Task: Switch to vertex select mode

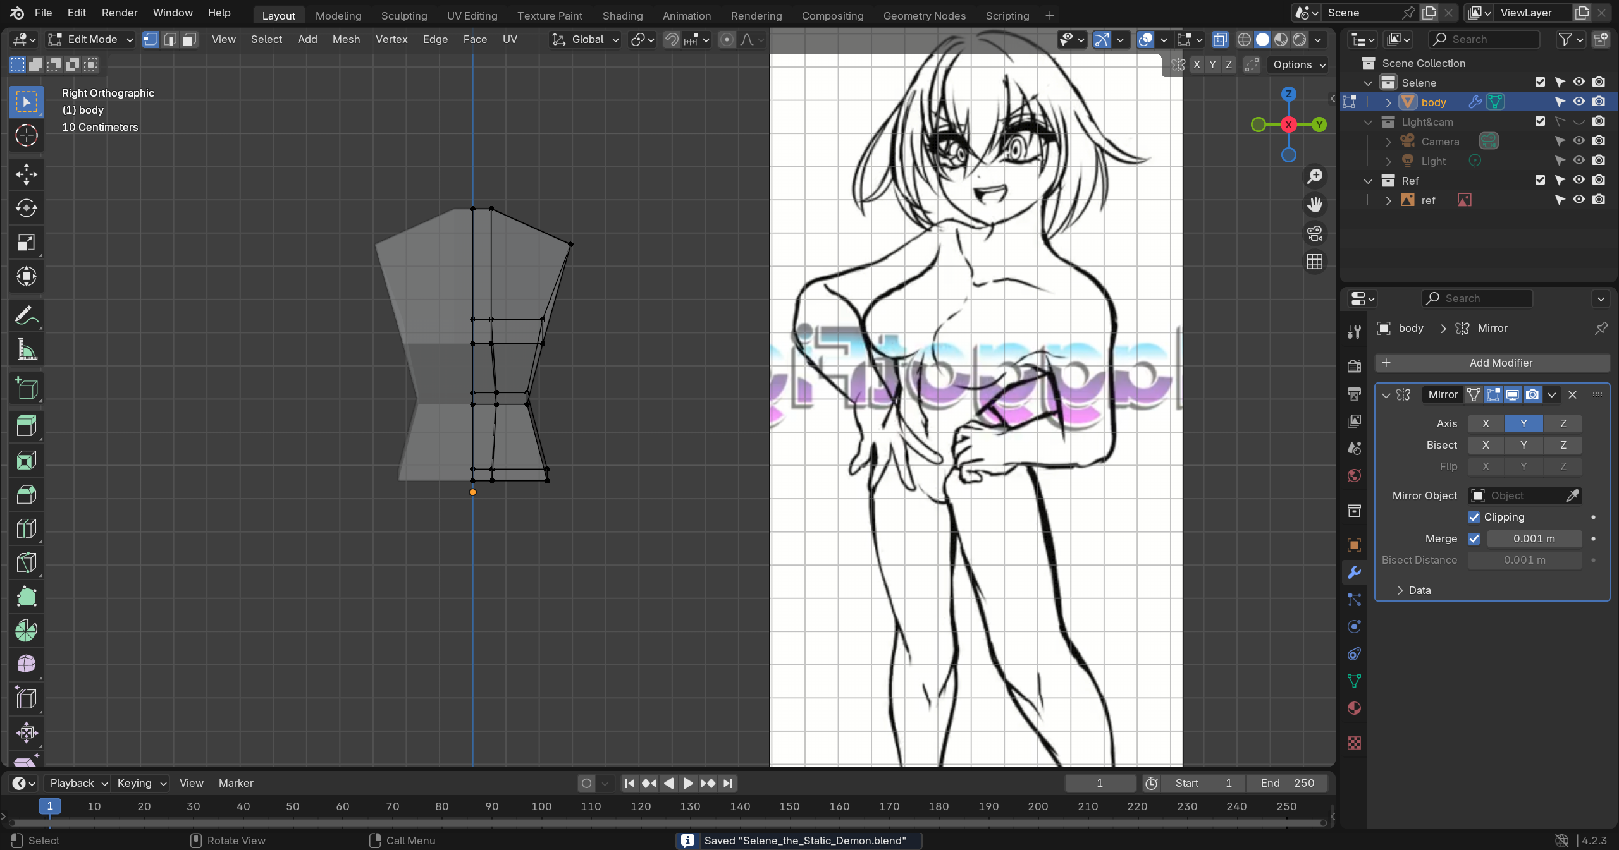Action: pyautogui.click(x=151, y=39)
